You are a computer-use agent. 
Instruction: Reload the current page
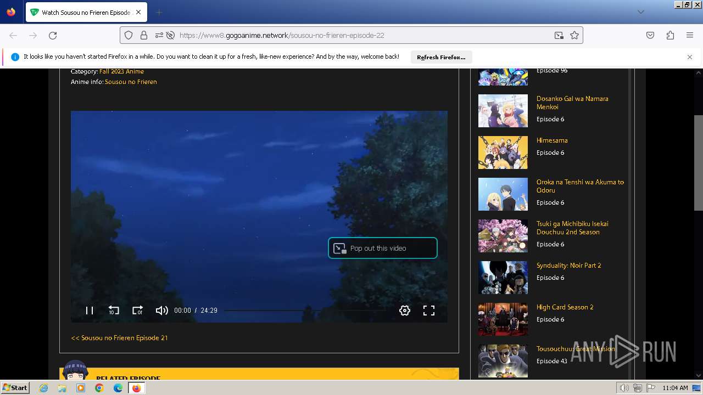click(x=53, y=35)
